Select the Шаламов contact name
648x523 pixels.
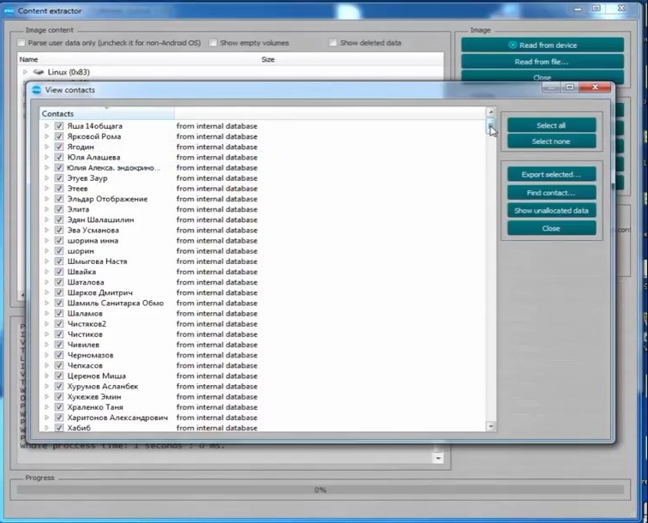pyautogui.click(x=85, y=314)
